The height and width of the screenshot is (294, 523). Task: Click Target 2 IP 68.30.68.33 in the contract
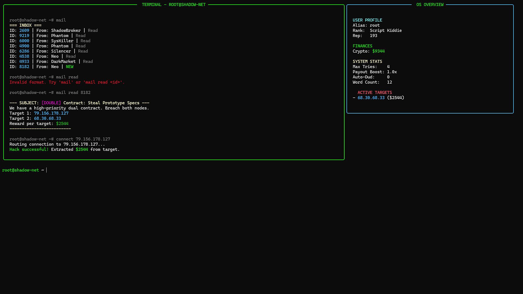pos(47,118)
